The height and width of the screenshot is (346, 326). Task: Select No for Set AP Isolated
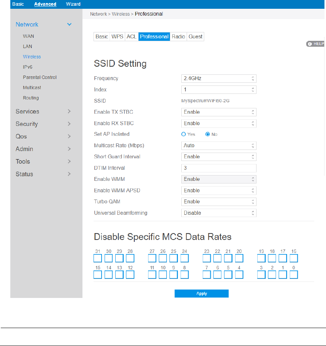tap(208, 134)
